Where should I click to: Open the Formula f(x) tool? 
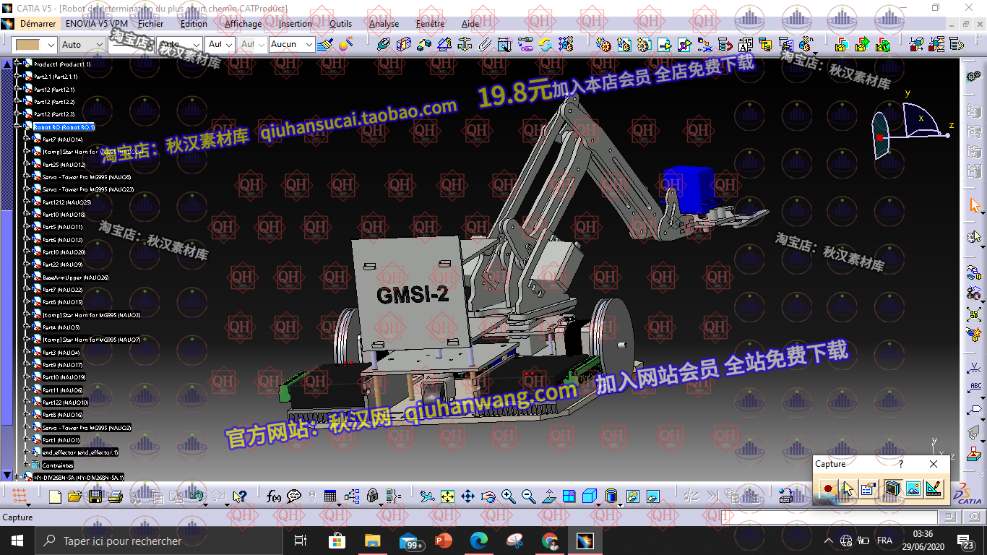coord(273,496)
